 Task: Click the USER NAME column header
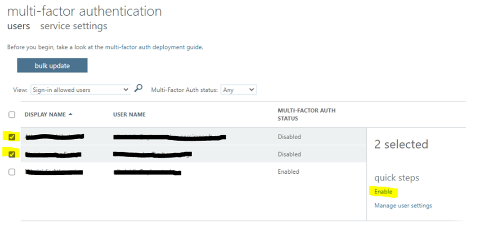(129, 115)
